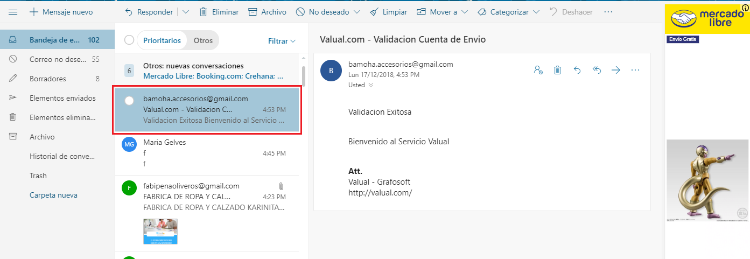750x259 pixels.
Task: Open more actions ellipsis in message header
Action: click(635, 70)
